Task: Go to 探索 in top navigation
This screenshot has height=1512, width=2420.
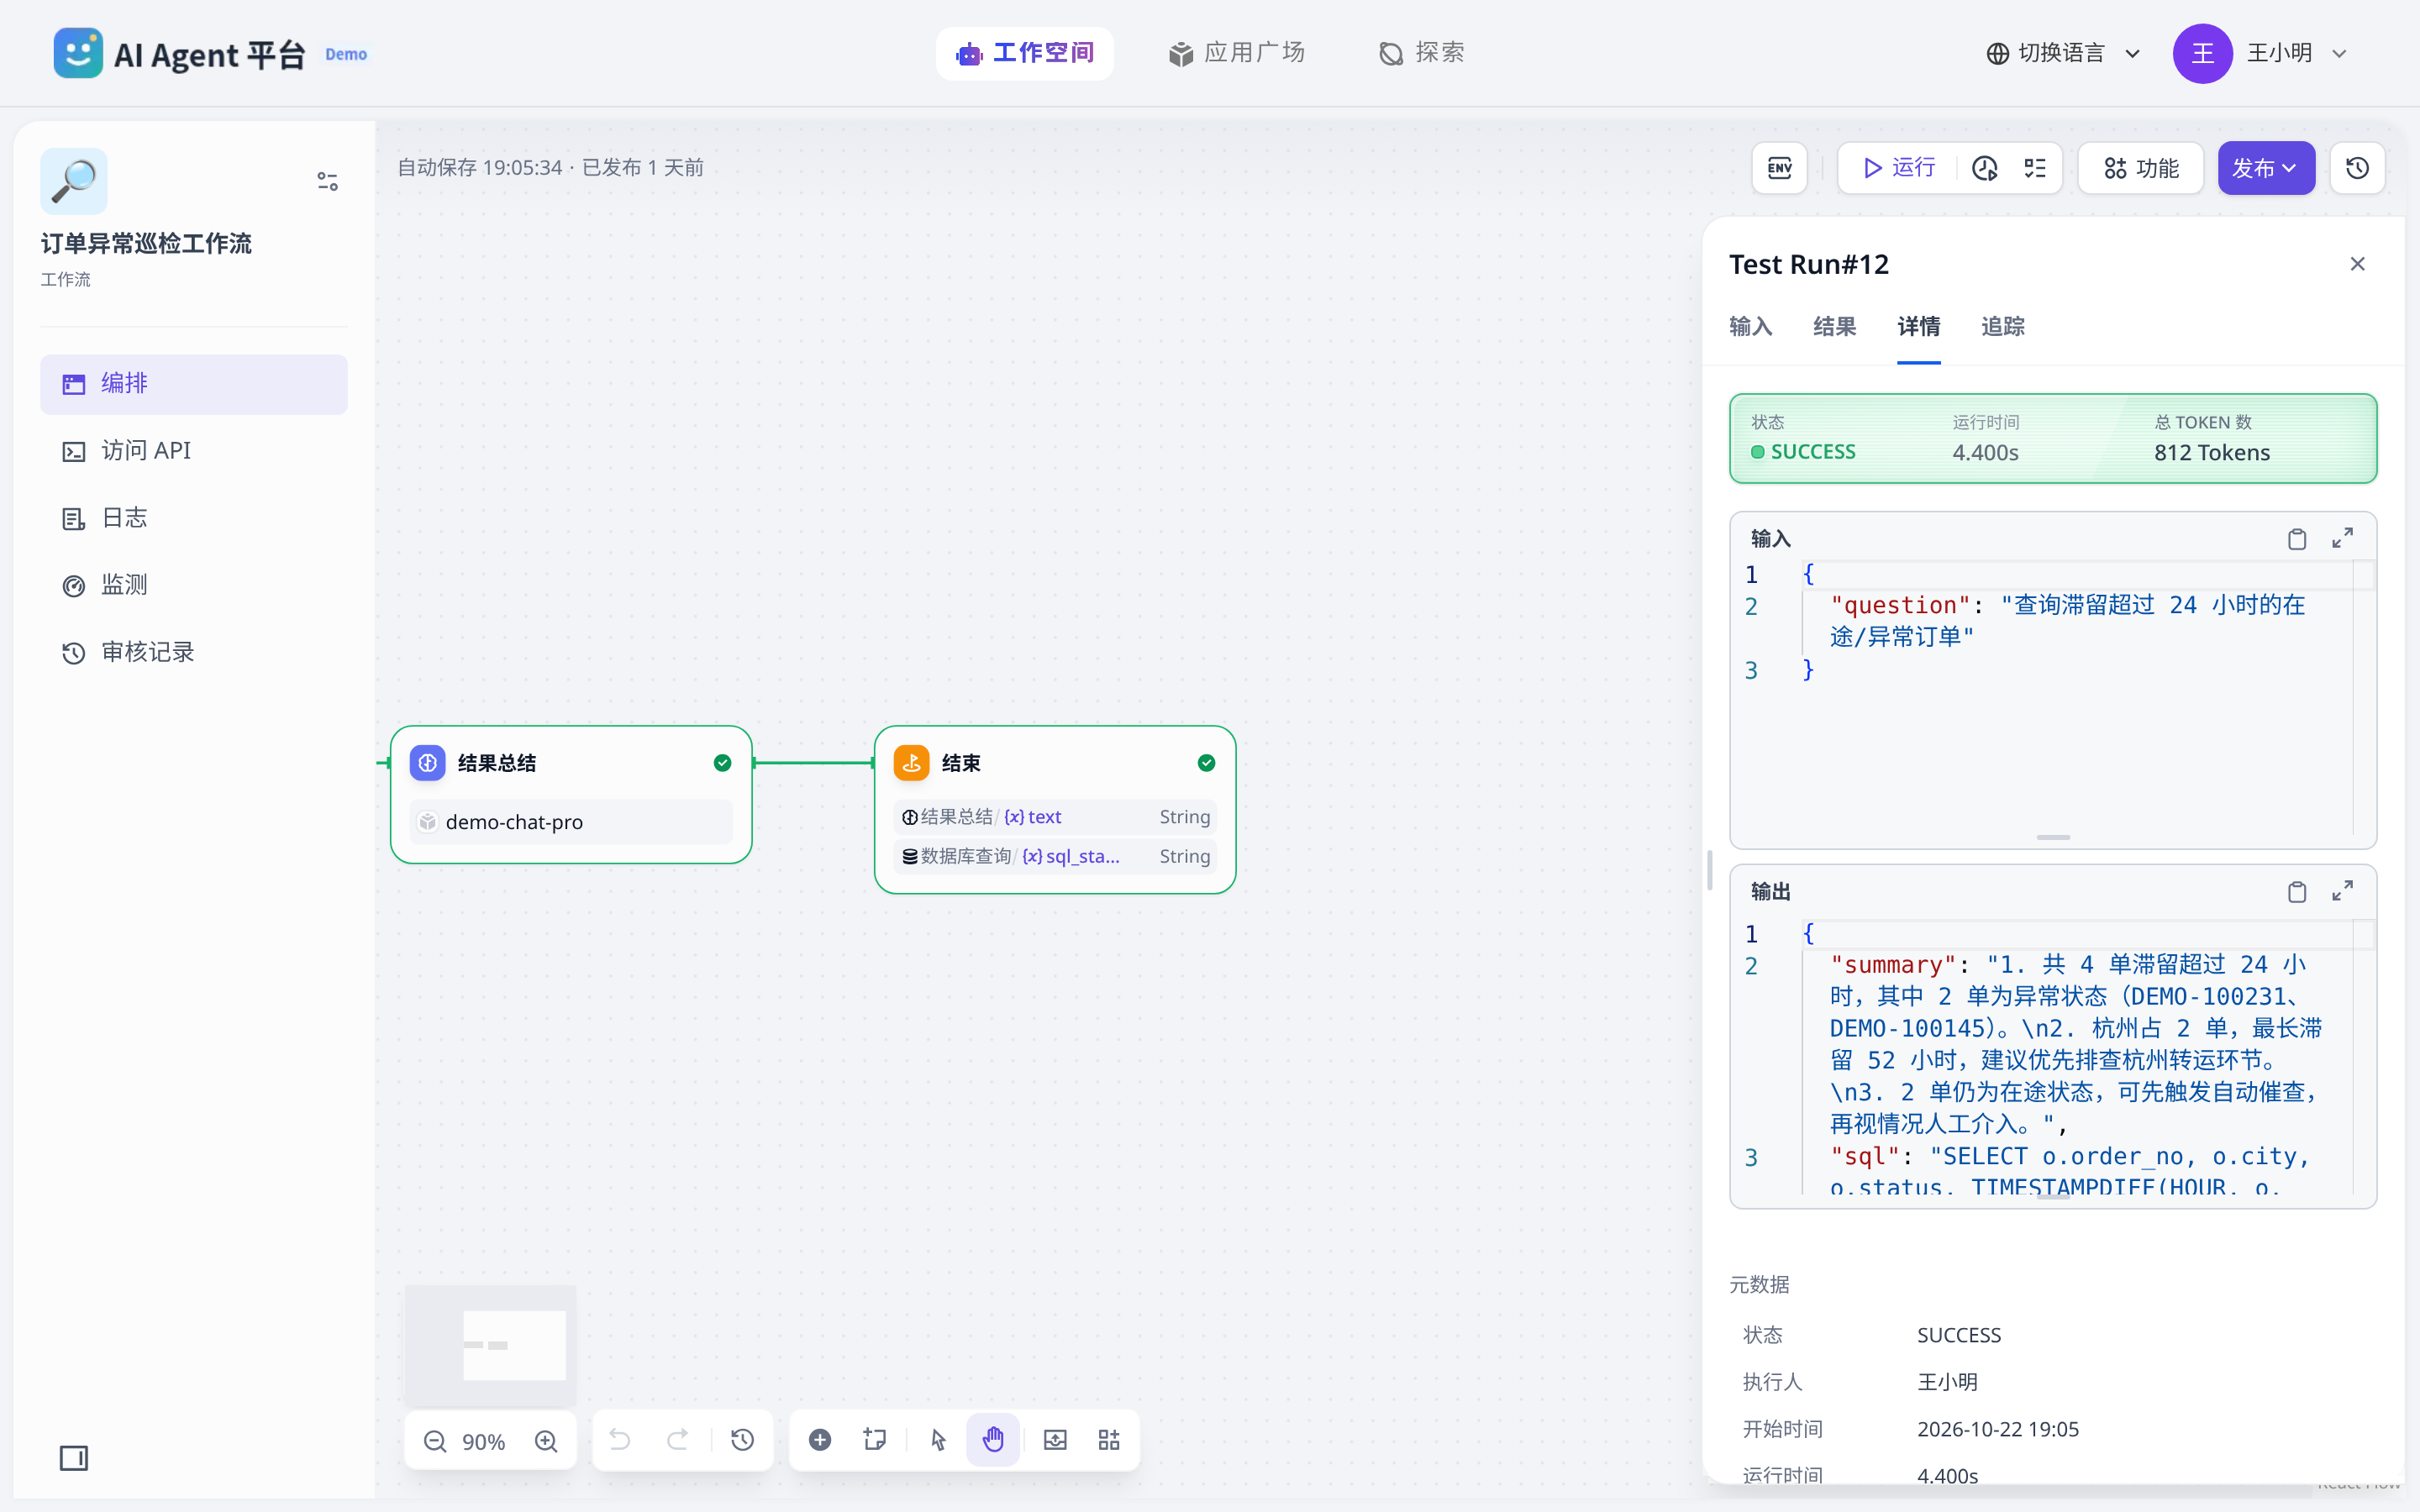Action: pos(1421,53)
